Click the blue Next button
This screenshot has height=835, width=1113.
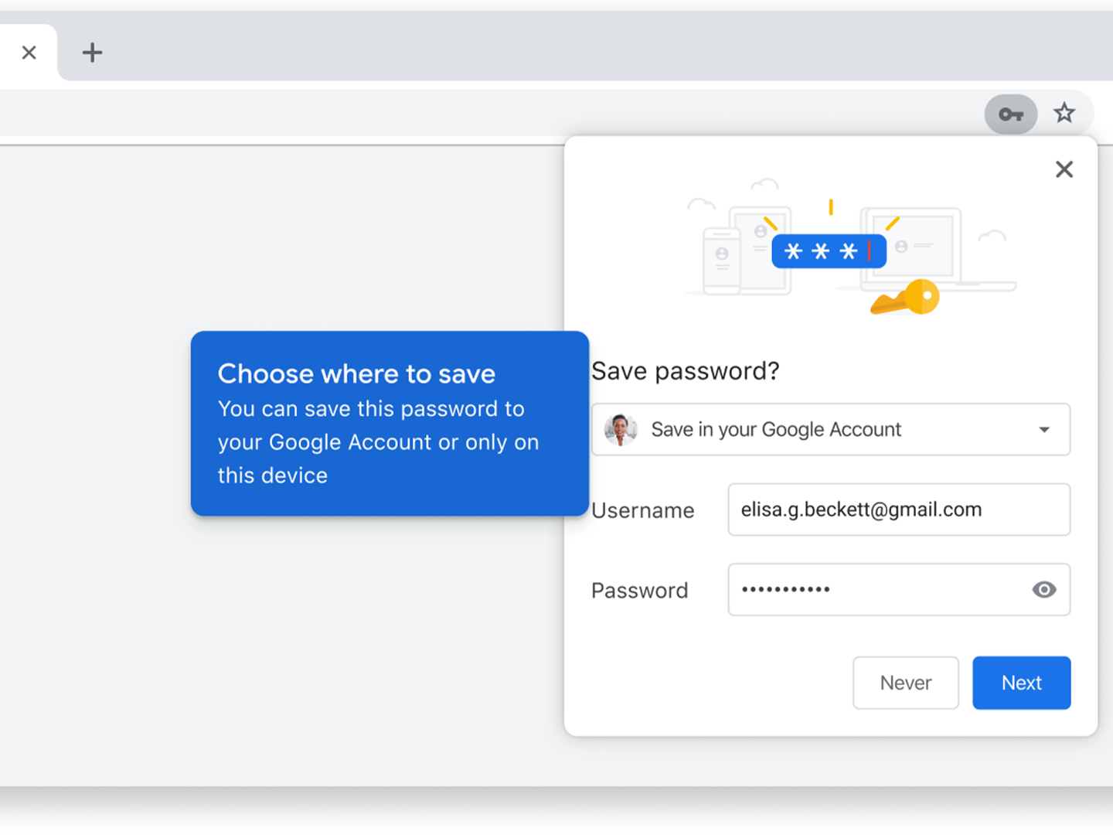coord(1021,683)
